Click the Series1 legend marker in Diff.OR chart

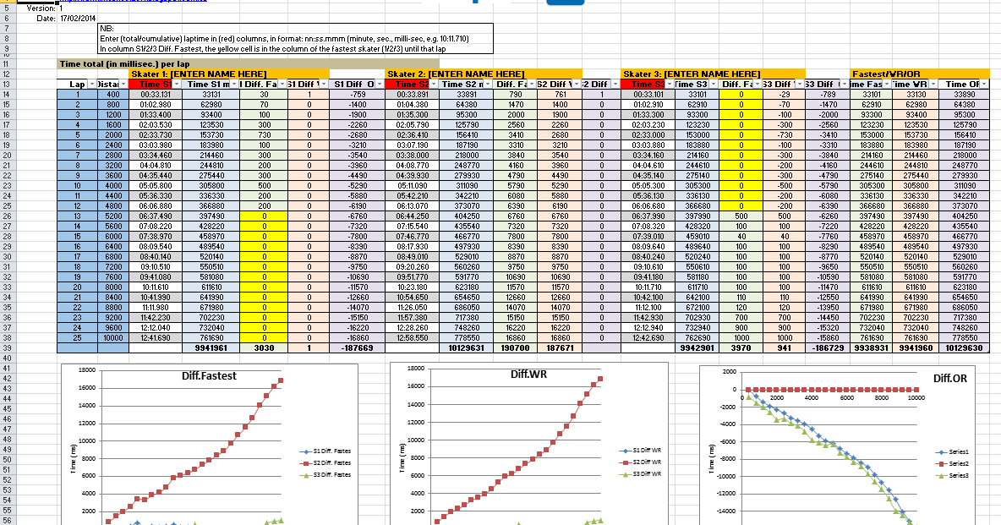pyautogui.click(x=942, y=452)
